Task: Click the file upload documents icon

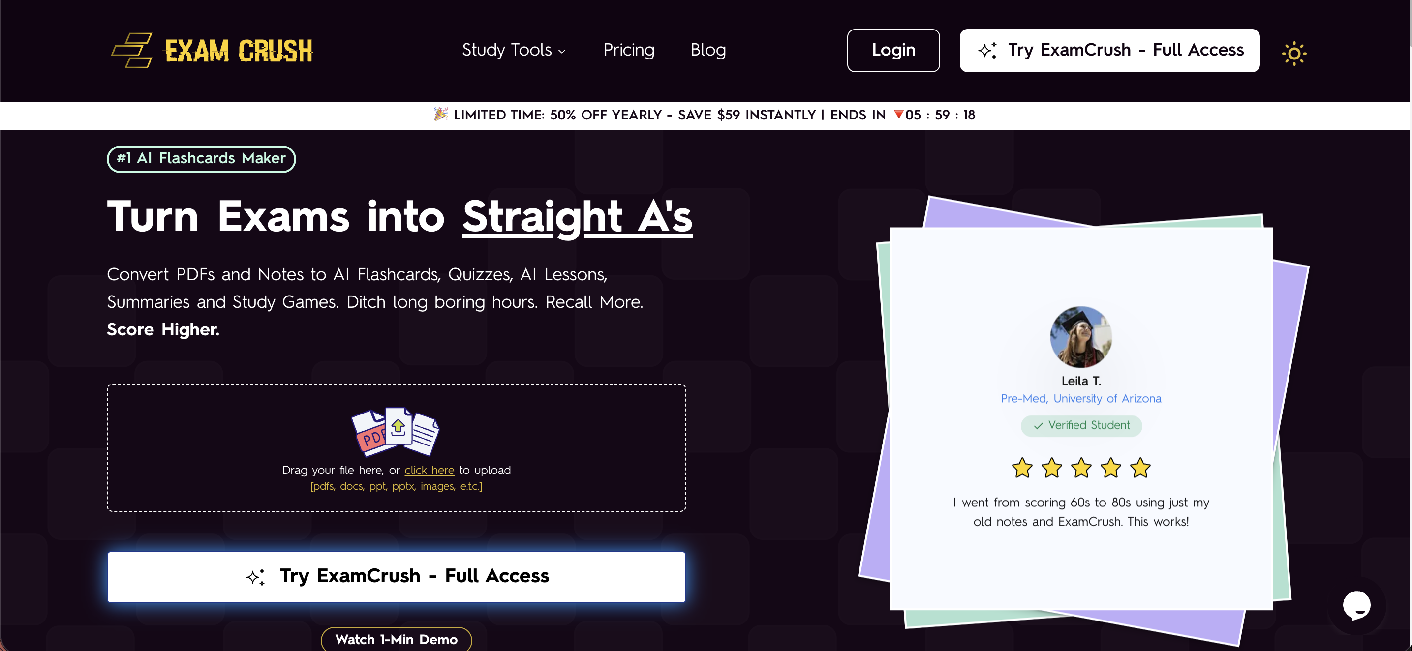Action: pos(395,431)
